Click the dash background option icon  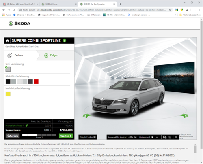(157, 137)
